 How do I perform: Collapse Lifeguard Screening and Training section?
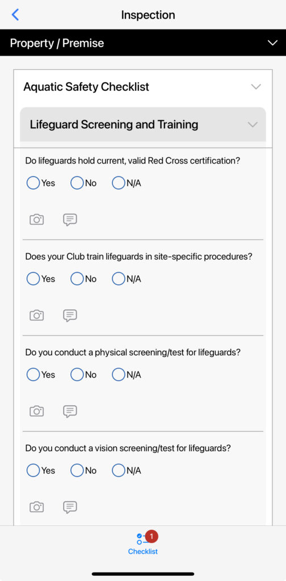[253, 124]
